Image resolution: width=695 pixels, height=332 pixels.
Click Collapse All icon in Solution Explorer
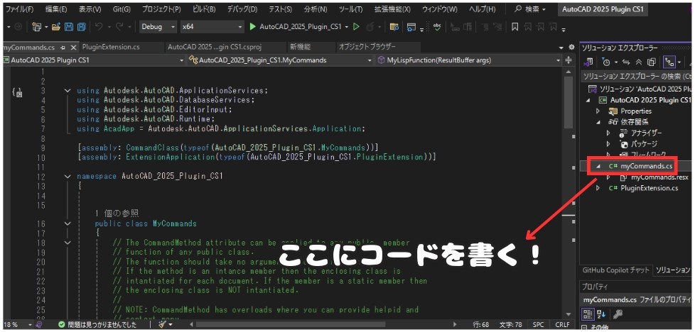639,62
